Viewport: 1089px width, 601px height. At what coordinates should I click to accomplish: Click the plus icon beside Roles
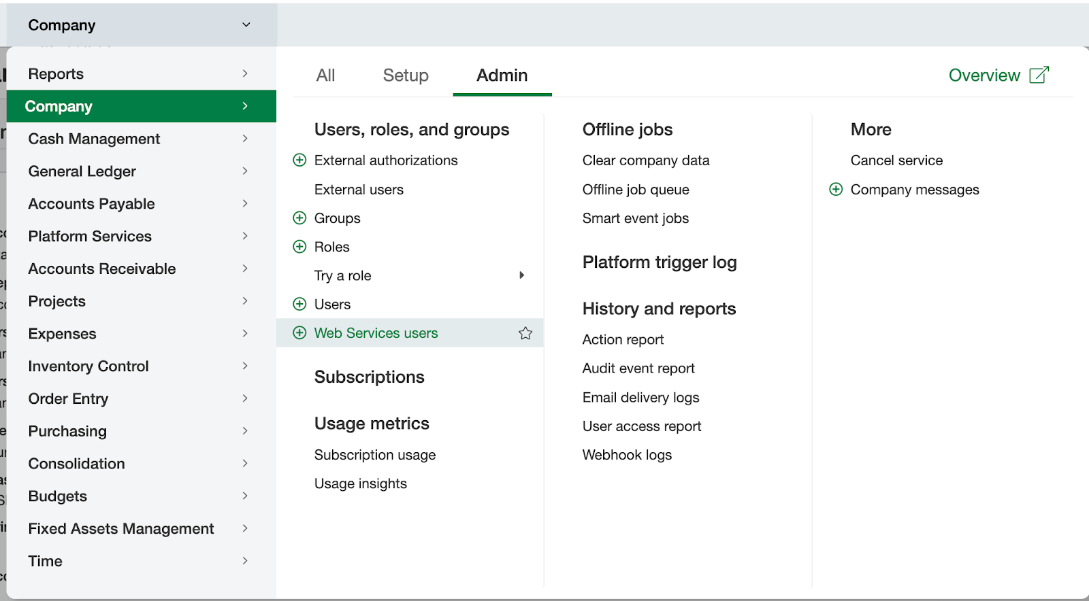pos(299,247)
